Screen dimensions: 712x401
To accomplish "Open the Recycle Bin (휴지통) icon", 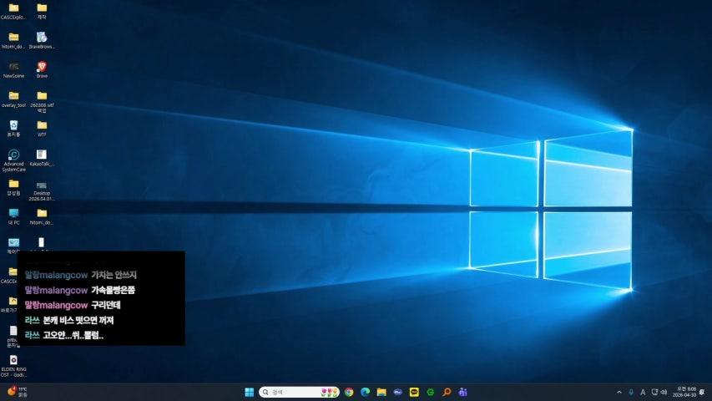I will (x=13, y=125).
